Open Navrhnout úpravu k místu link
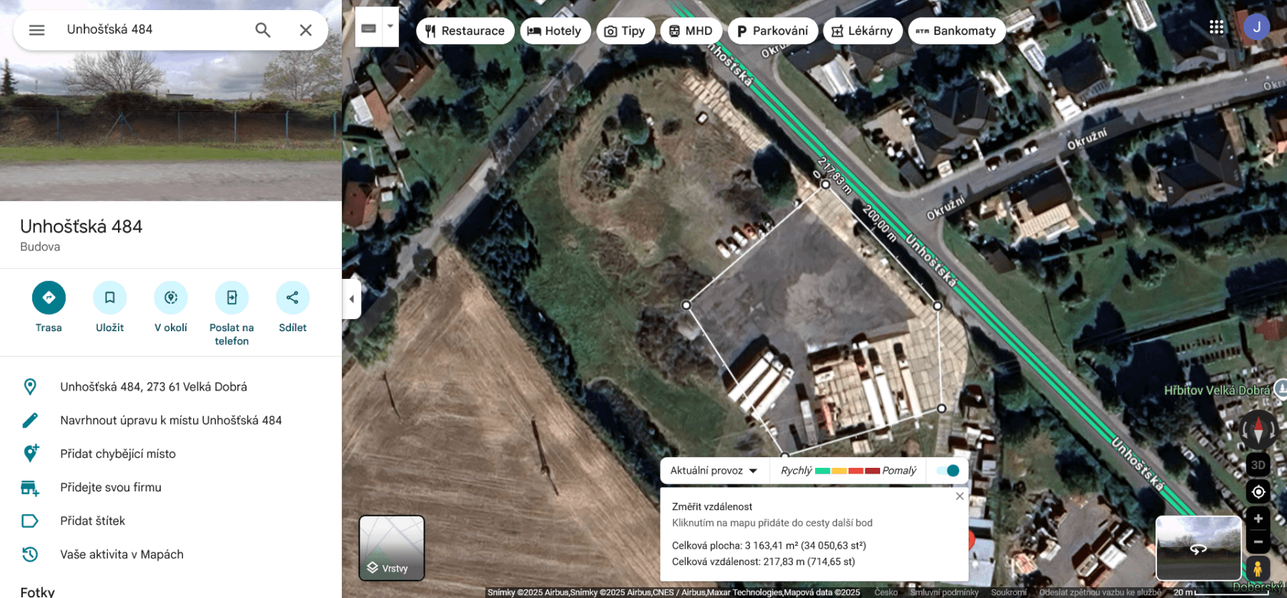The width and height of the screenshot is (1287, 598). tap(171, 421)
